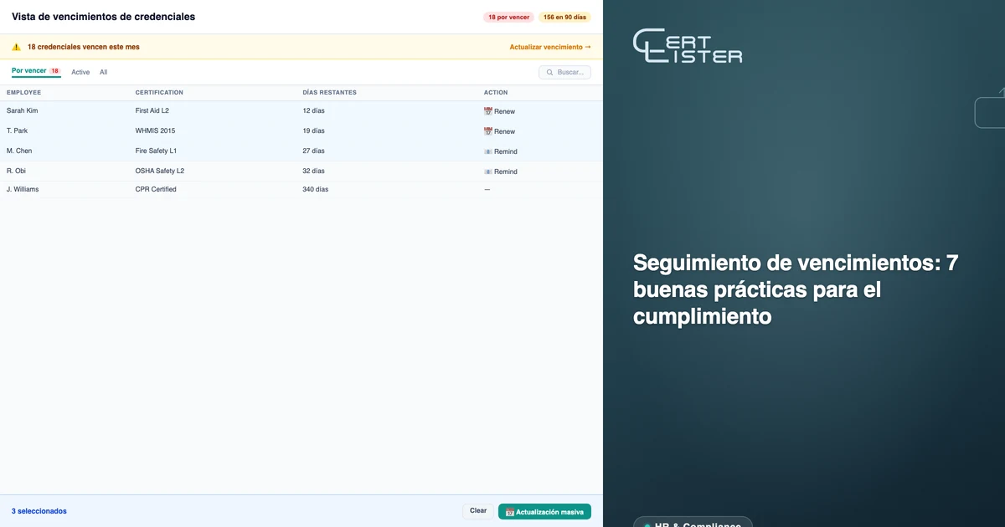The width and height of the screenshot is (1005, 527).
Task: Click the search magnifier icon
Action: (549, 73)
